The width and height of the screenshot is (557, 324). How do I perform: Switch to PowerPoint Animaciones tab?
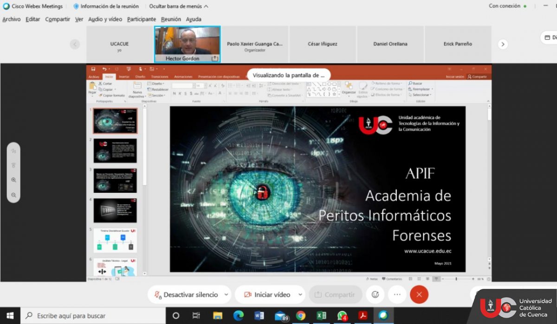(183, 76)
